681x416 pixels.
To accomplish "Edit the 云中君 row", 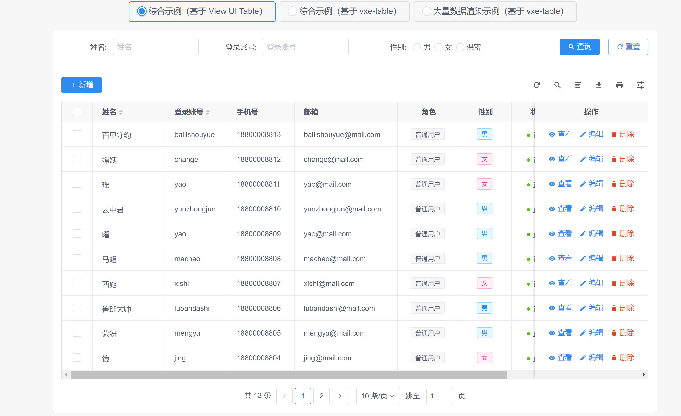I will [x=592, y=209].
